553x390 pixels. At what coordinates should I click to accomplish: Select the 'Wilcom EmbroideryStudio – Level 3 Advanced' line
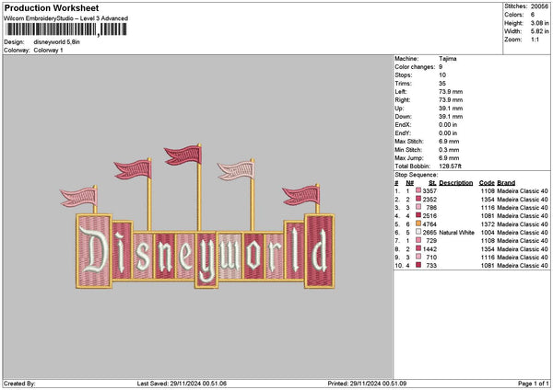pos(66,18)
